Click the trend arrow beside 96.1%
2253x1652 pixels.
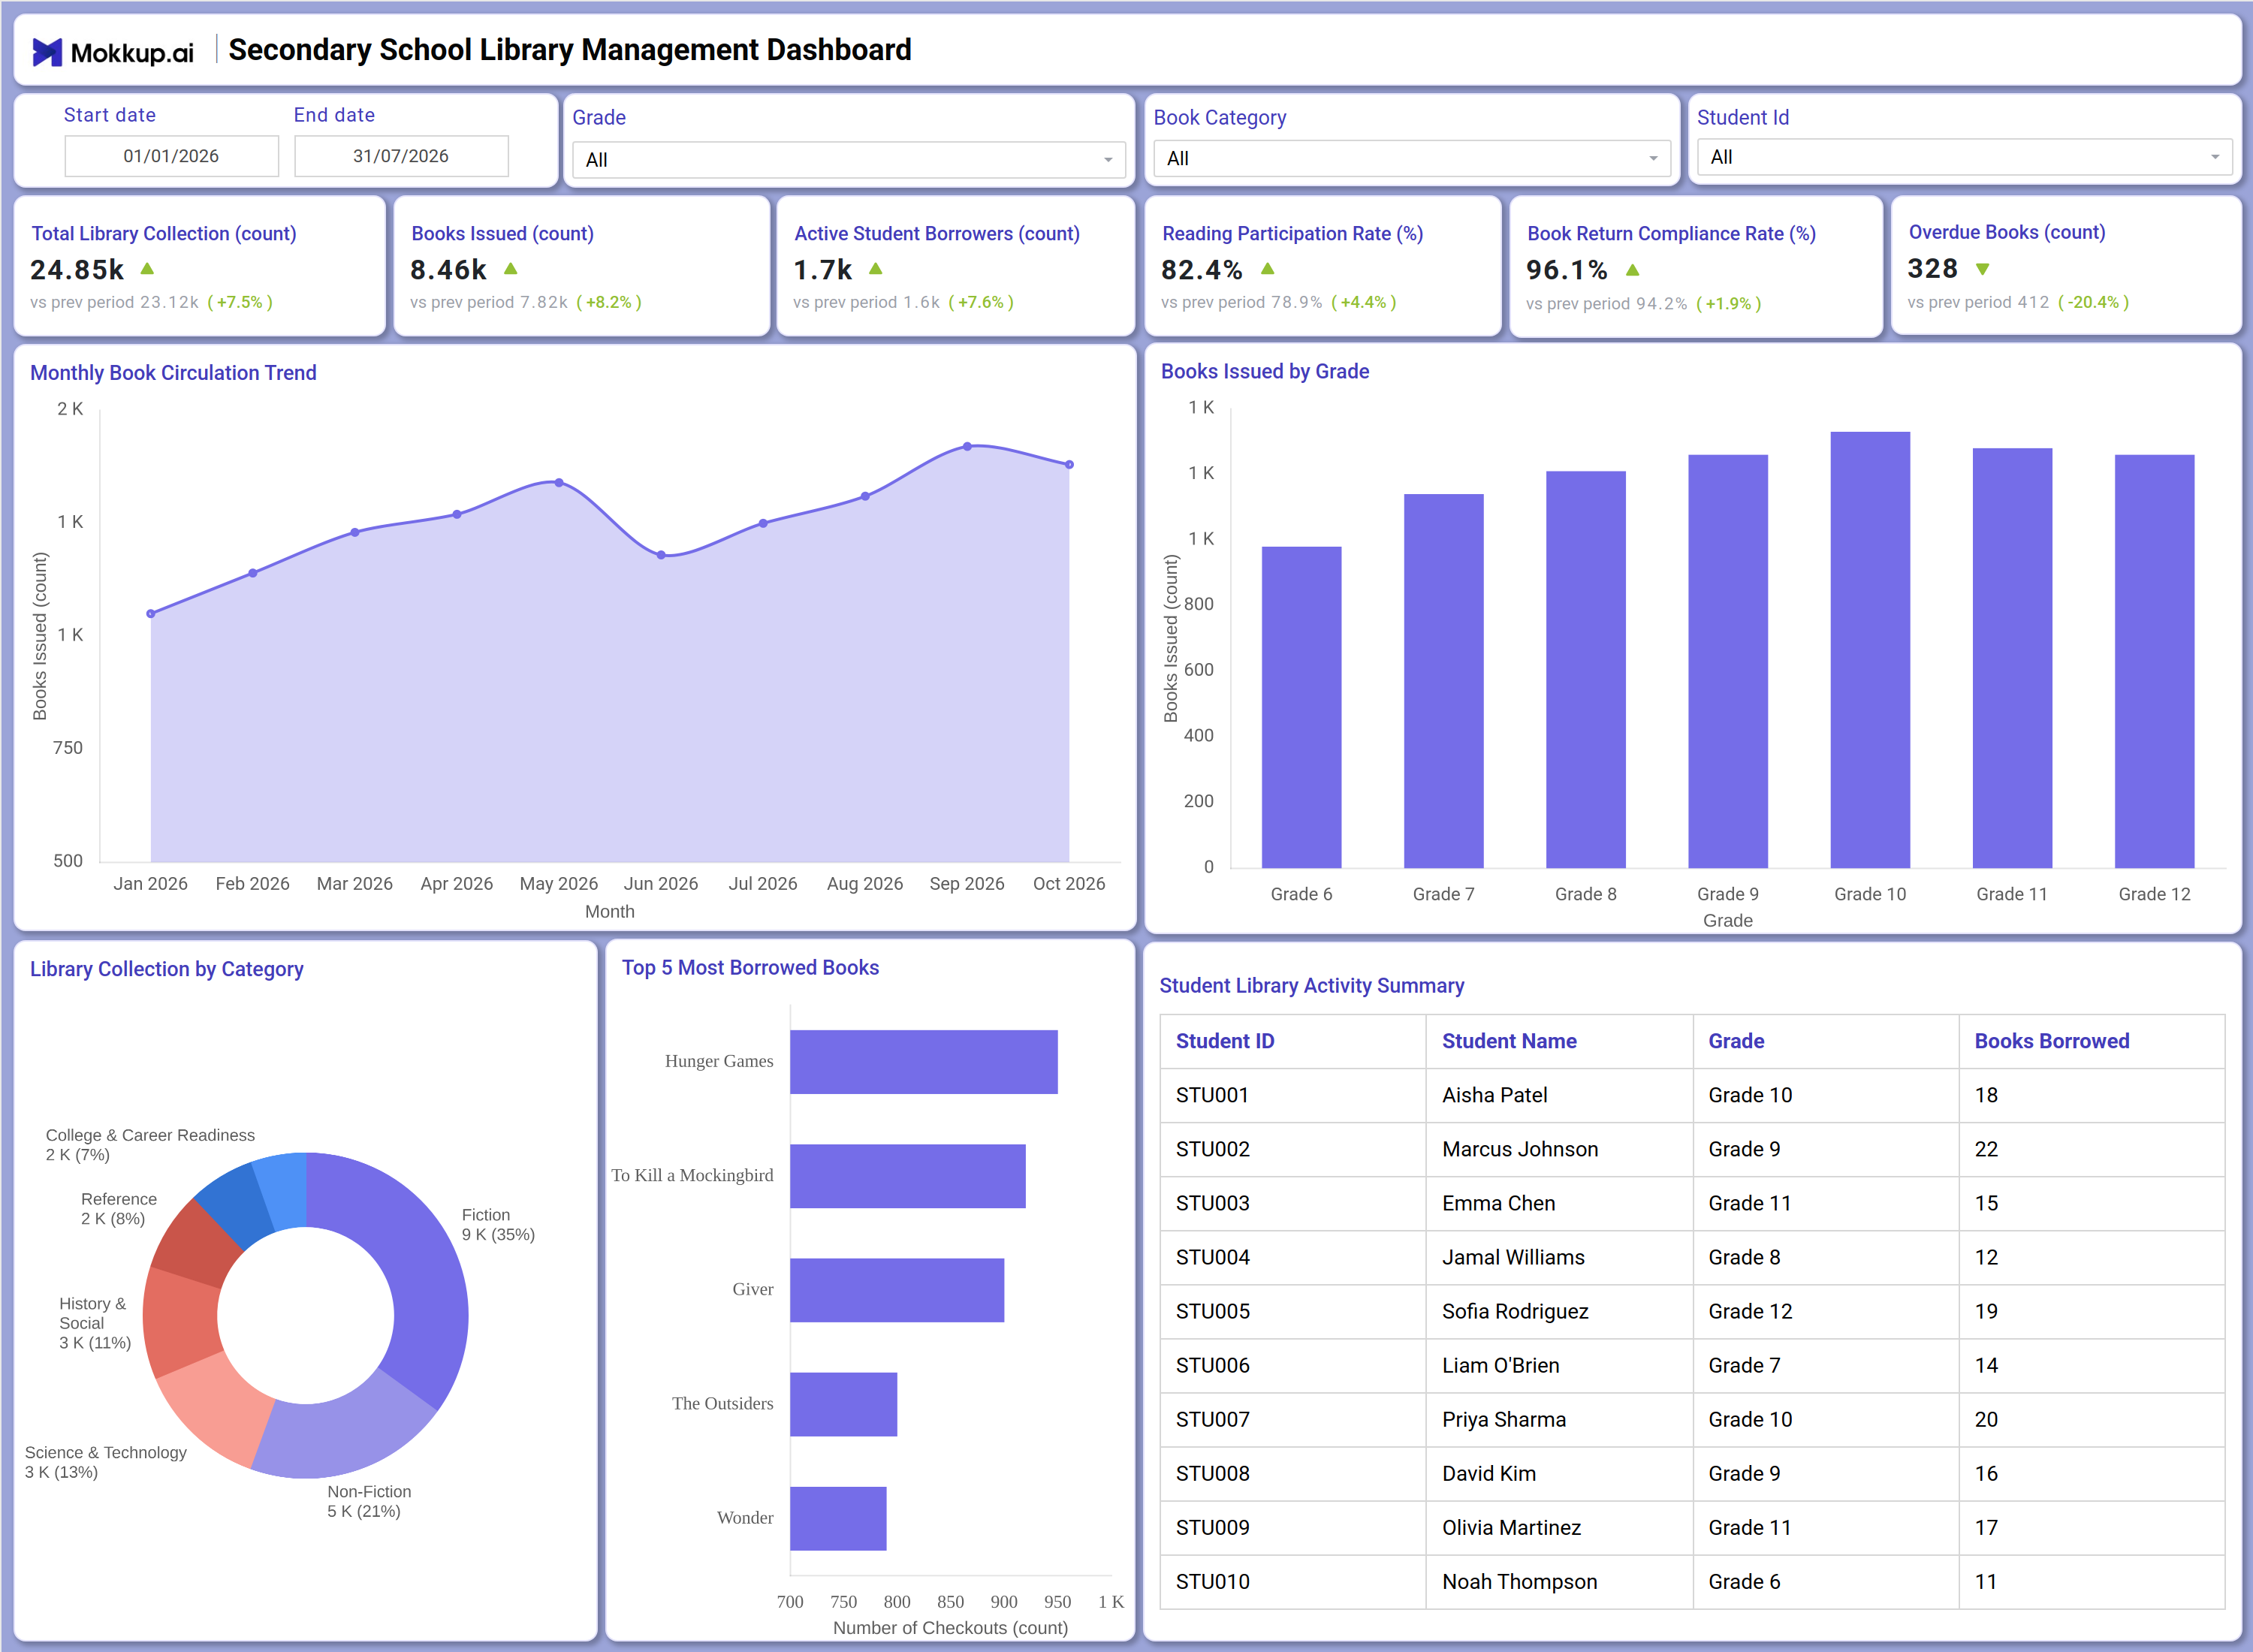pos(1632,270)
